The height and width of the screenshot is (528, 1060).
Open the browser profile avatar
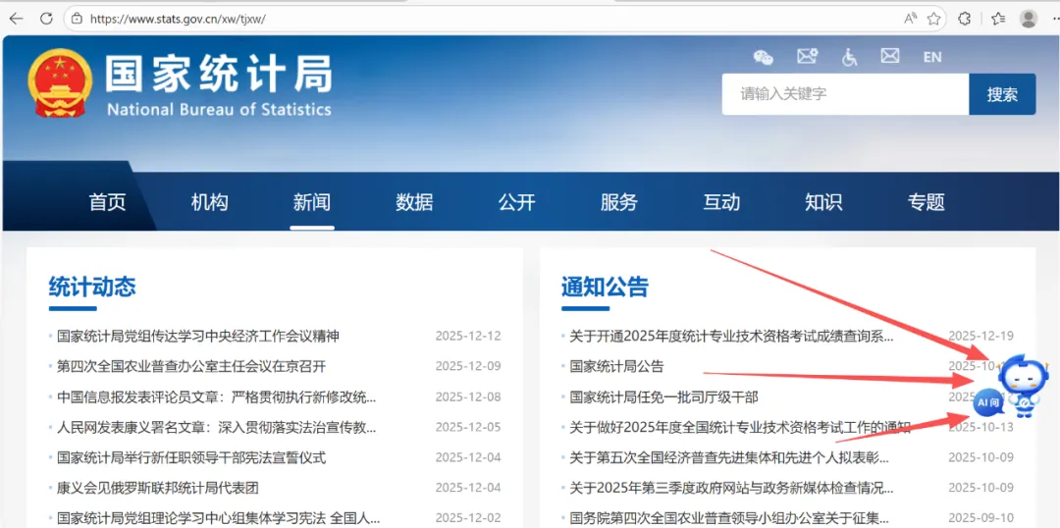pos(1029,19)
